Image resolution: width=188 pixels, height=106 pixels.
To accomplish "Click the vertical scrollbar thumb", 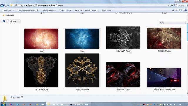I will pyautogui.click(x=187, y=32).
